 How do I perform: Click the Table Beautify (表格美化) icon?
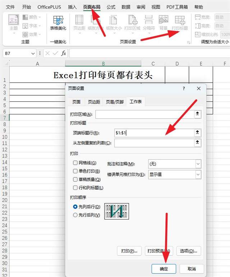pyautogui.click(x=58, y=23)
